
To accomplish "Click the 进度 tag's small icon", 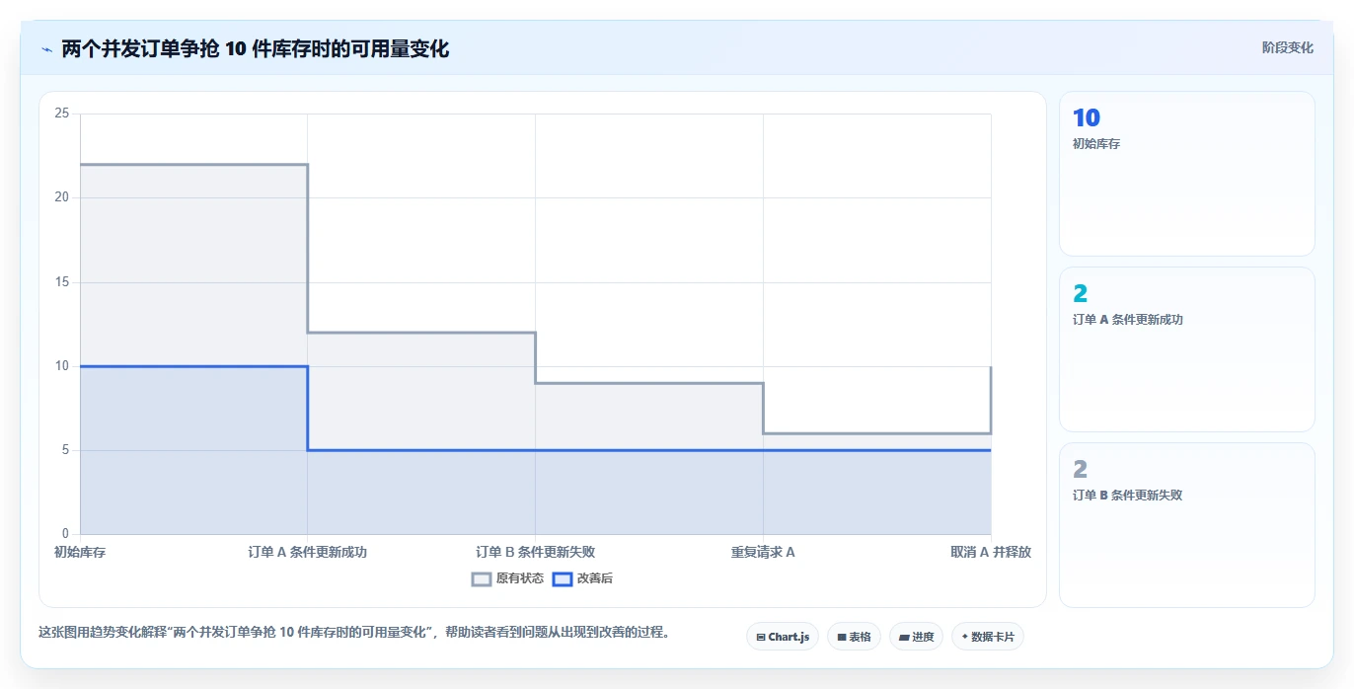I will pos(904,638).
